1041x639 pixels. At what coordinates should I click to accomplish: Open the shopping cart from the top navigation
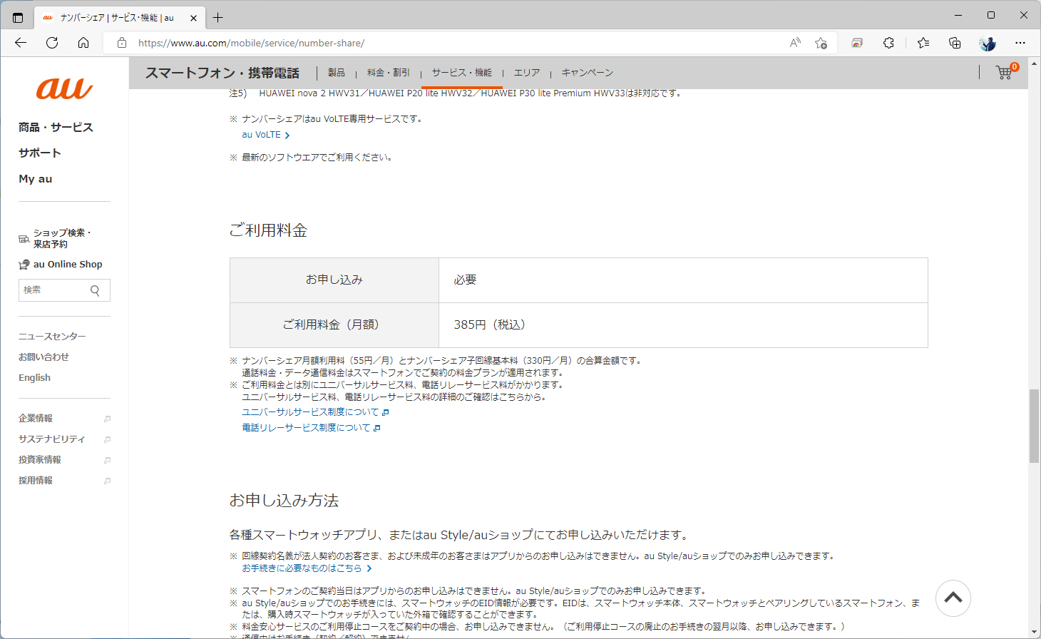click(1004, 73)
